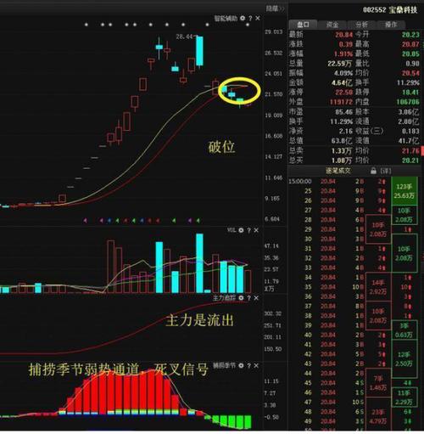424x434 pixels.
Task: Close the 智能辅助 indicator panel
Action: point(258,19)
